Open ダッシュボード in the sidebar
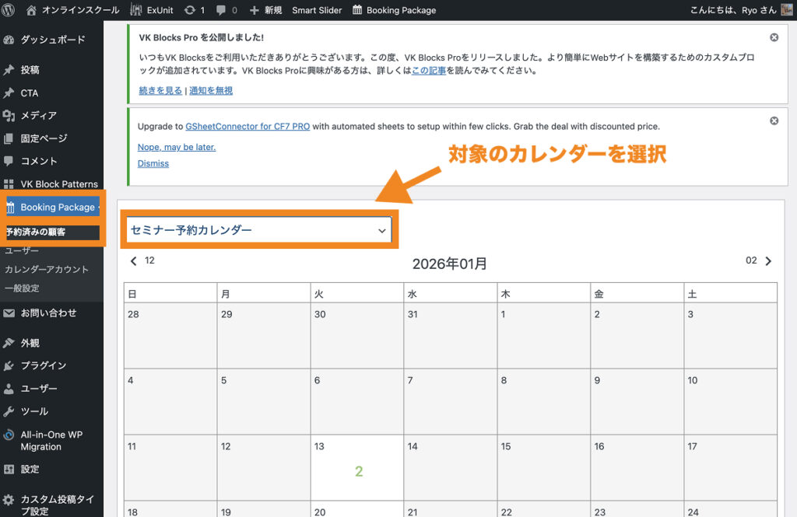The height and width of the screenshot is (517, 797). [52, 40]
